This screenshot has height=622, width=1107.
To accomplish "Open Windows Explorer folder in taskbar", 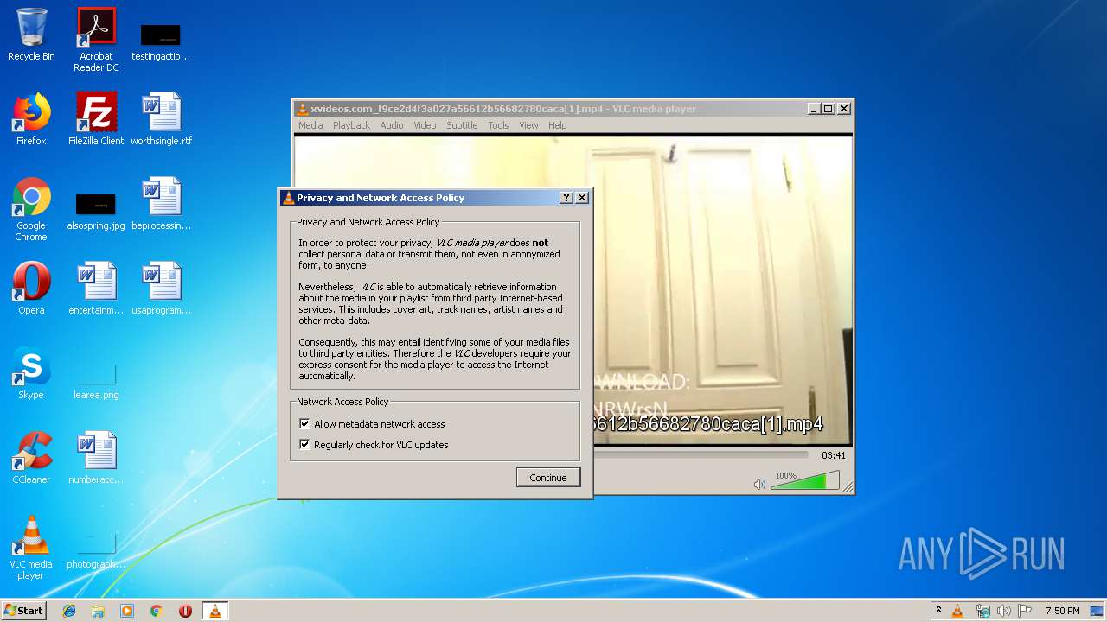I will (x=98, y=611).
